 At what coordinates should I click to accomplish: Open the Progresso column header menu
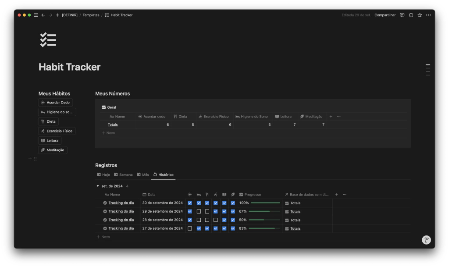coord(253,195)
